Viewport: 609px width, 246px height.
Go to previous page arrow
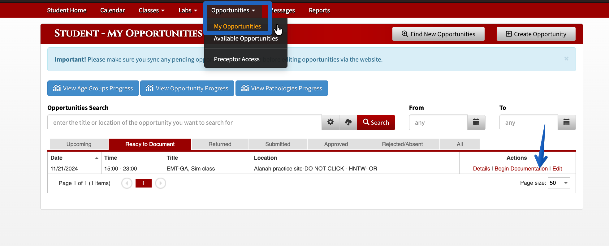pos(127,183)
